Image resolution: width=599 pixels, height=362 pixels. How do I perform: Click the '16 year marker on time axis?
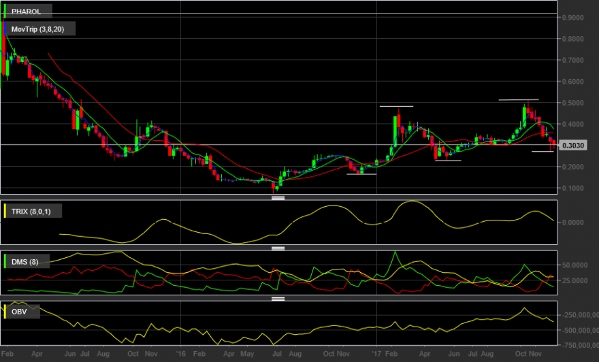180,354
